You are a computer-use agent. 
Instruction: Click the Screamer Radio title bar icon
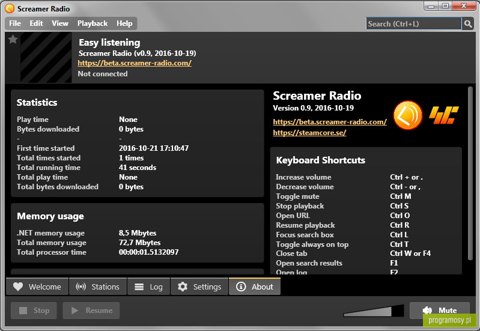pyautogui.click(x=10, y=8)
